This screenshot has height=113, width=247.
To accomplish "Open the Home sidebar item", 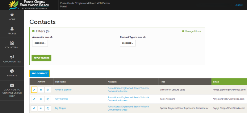I will [x=12, y=17].
